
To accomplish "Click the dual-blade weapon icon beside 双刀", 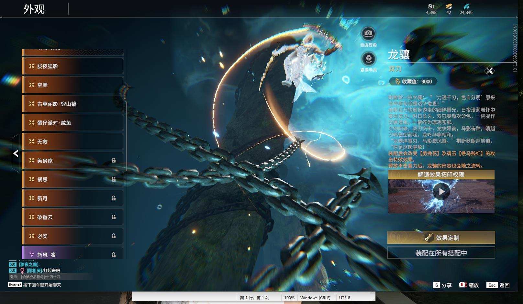I will coord(489,71).
